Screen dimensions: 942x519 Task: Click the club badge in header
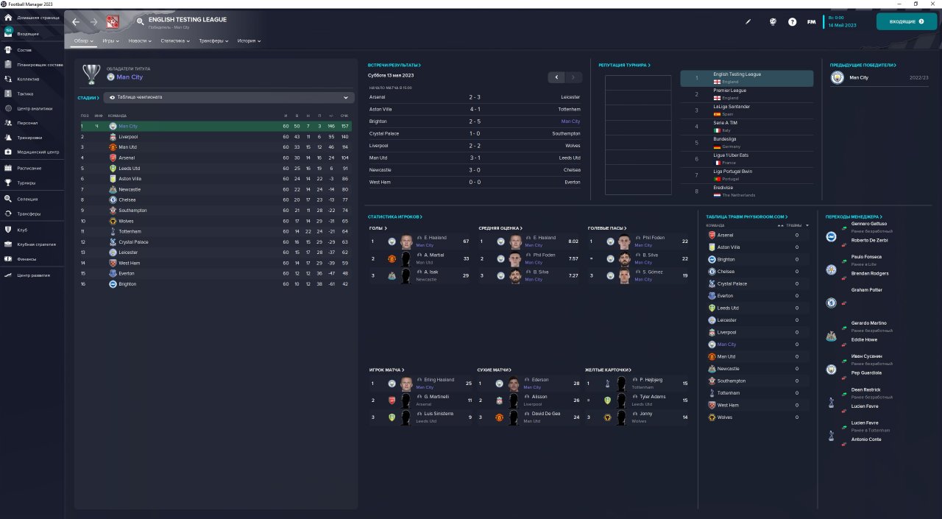[113, 22]
